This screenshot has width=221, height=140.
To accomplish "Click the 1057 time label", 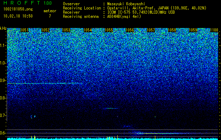I will [x=151, y=30].
